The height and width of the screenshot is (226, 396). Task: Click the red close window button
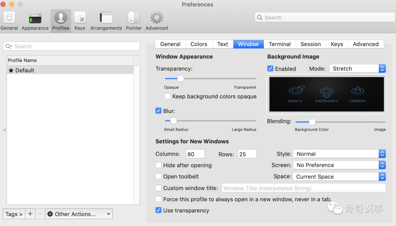(3, 4)
